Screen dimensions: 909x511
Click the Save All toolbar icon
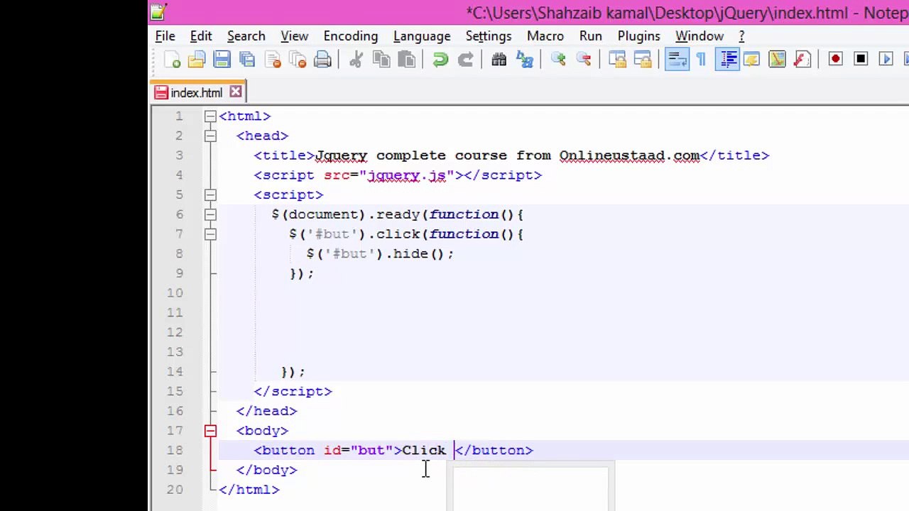[x=247, y=60]
